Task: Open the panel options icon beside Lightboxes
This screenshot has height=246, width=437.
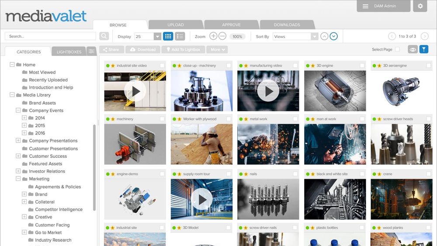Action: (x=91, y=52)
